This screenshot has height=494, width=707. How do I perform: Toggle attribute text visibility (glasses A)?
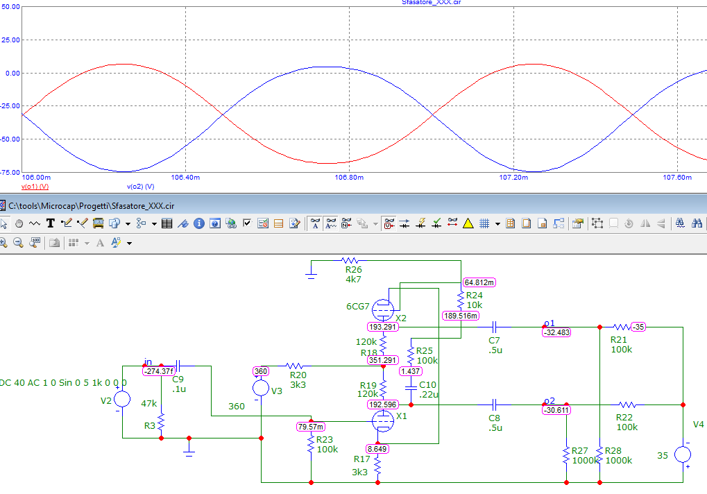315,223
